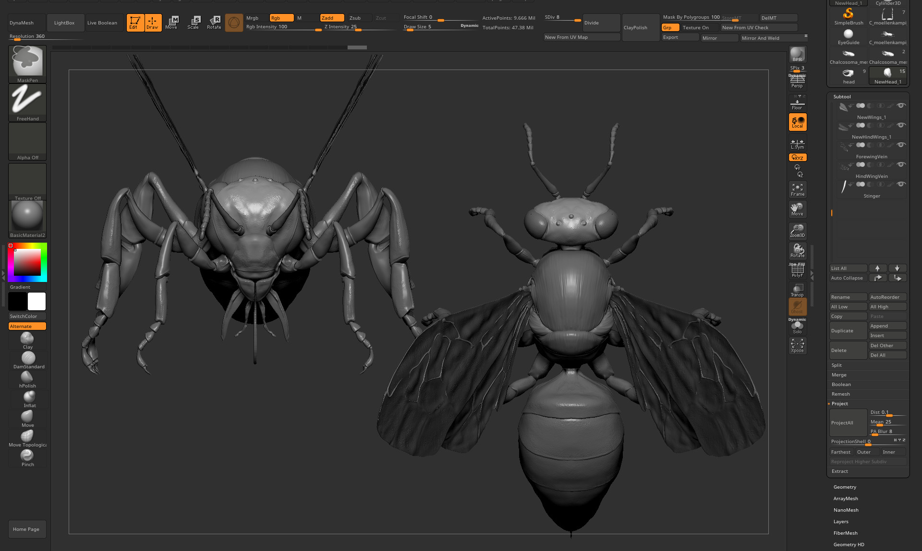Render with the BPR button
Screen dimensions: 922x551
click(x=797, y=54)
